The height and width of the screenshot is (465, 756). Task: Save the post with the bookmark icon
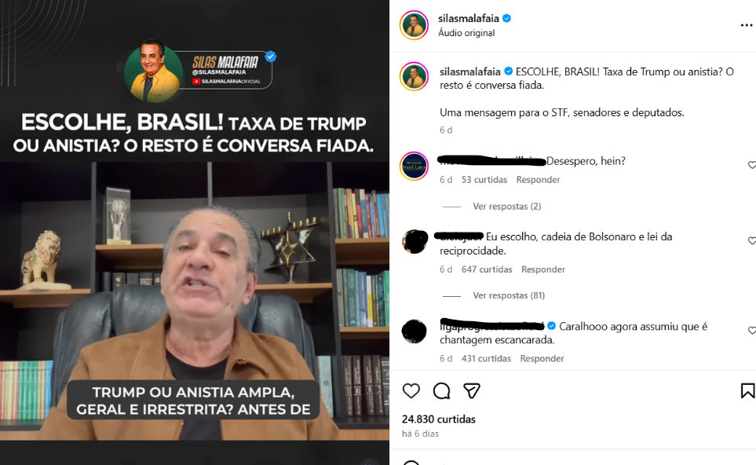747,390
